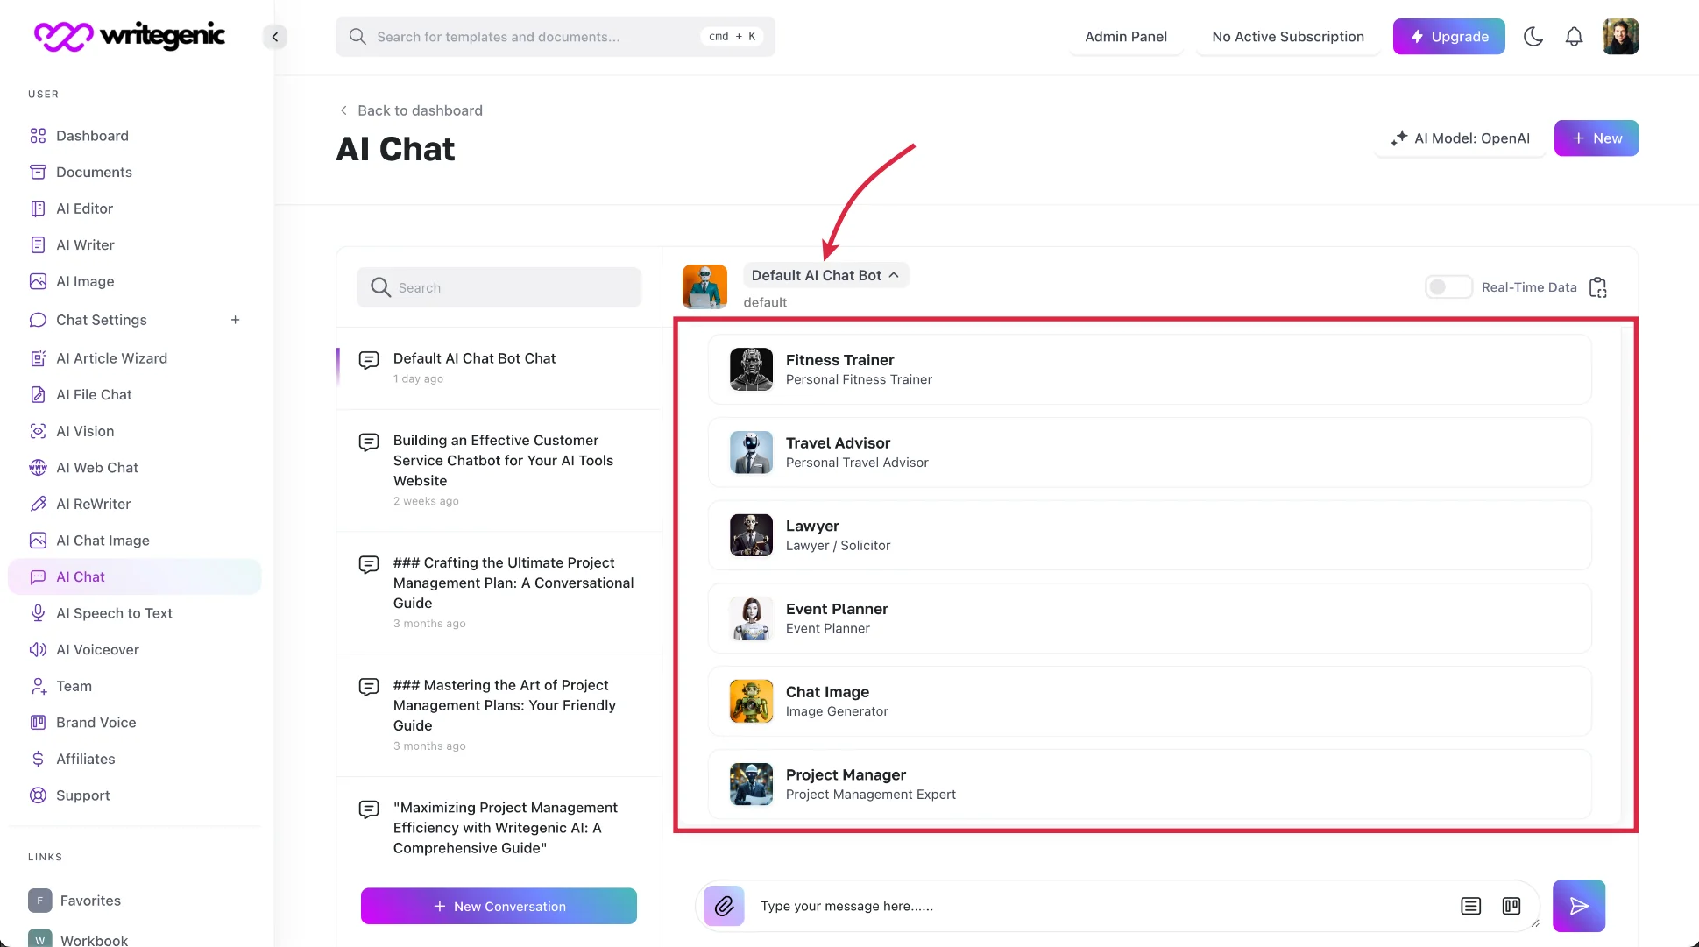Collapse the sidebar with chevron button
The image size is (1699, 947).
pyautogui.click(x=274, y=37)
